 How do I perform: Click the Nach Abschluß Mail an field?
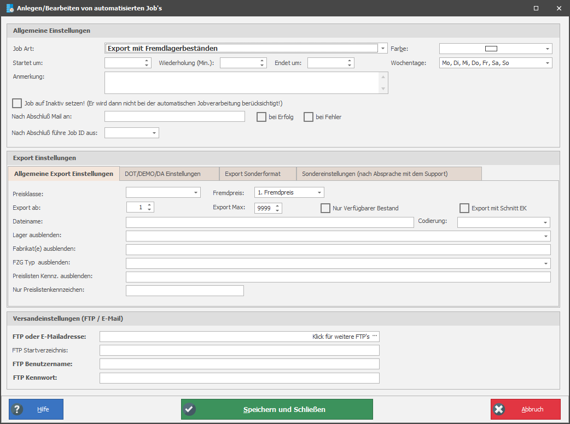pos(175,116)
